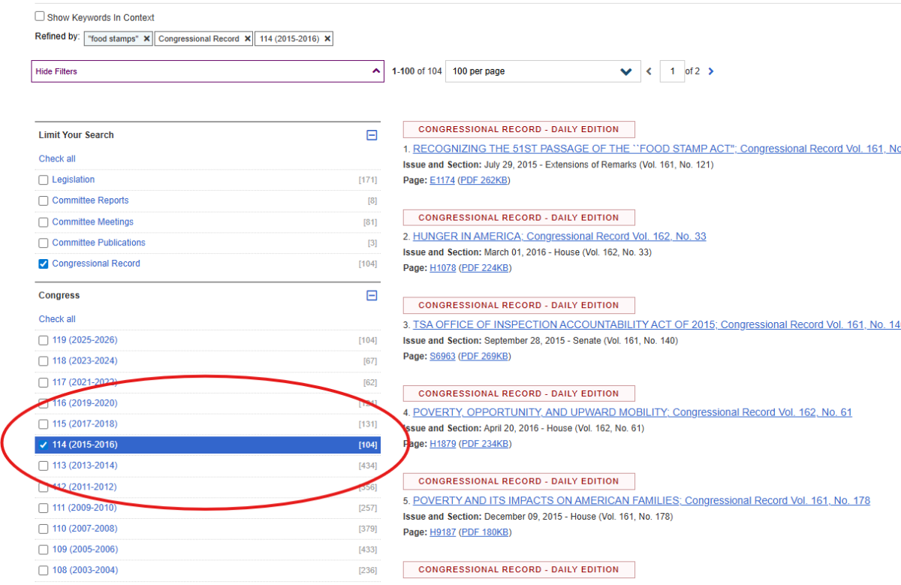Check the Legislation filter checkbox
Image resolution: width=901 pixels, height=585 pixels.
tap(44, 180)
